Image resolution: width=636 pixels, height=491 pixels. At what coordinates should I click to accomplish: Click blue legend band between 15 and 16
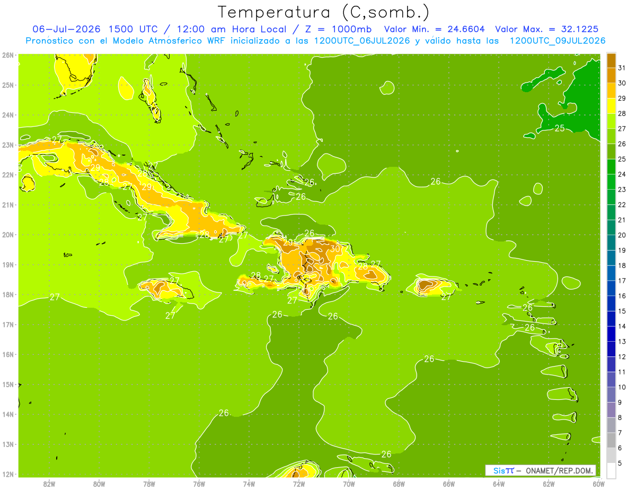(611, 303)
